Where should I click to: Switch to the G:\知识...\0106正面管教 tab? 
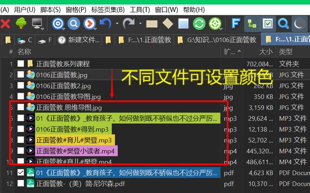coord(217,40)
